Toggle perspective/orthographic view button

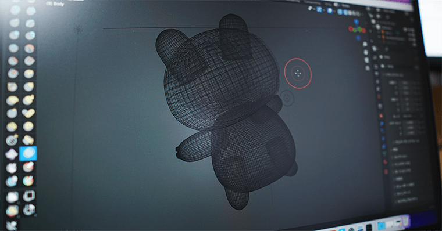pos(367,68)
